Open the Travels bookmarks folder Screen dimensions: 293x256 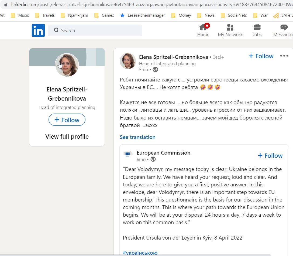pyautogui.click(x=45, y=15)
